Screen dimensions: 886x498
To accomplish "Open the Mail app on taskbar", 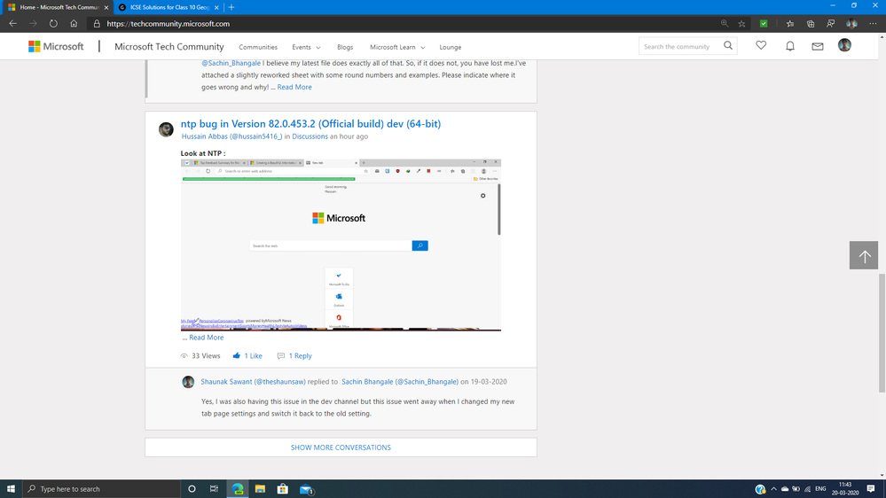I will [x=306, y=489].
